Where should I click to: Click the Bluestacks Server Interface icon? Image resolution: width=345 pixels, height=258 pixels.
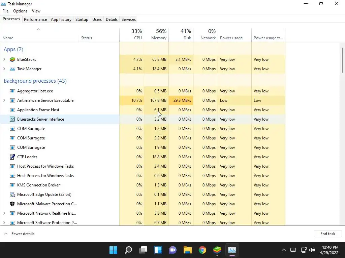click(12, 119)
